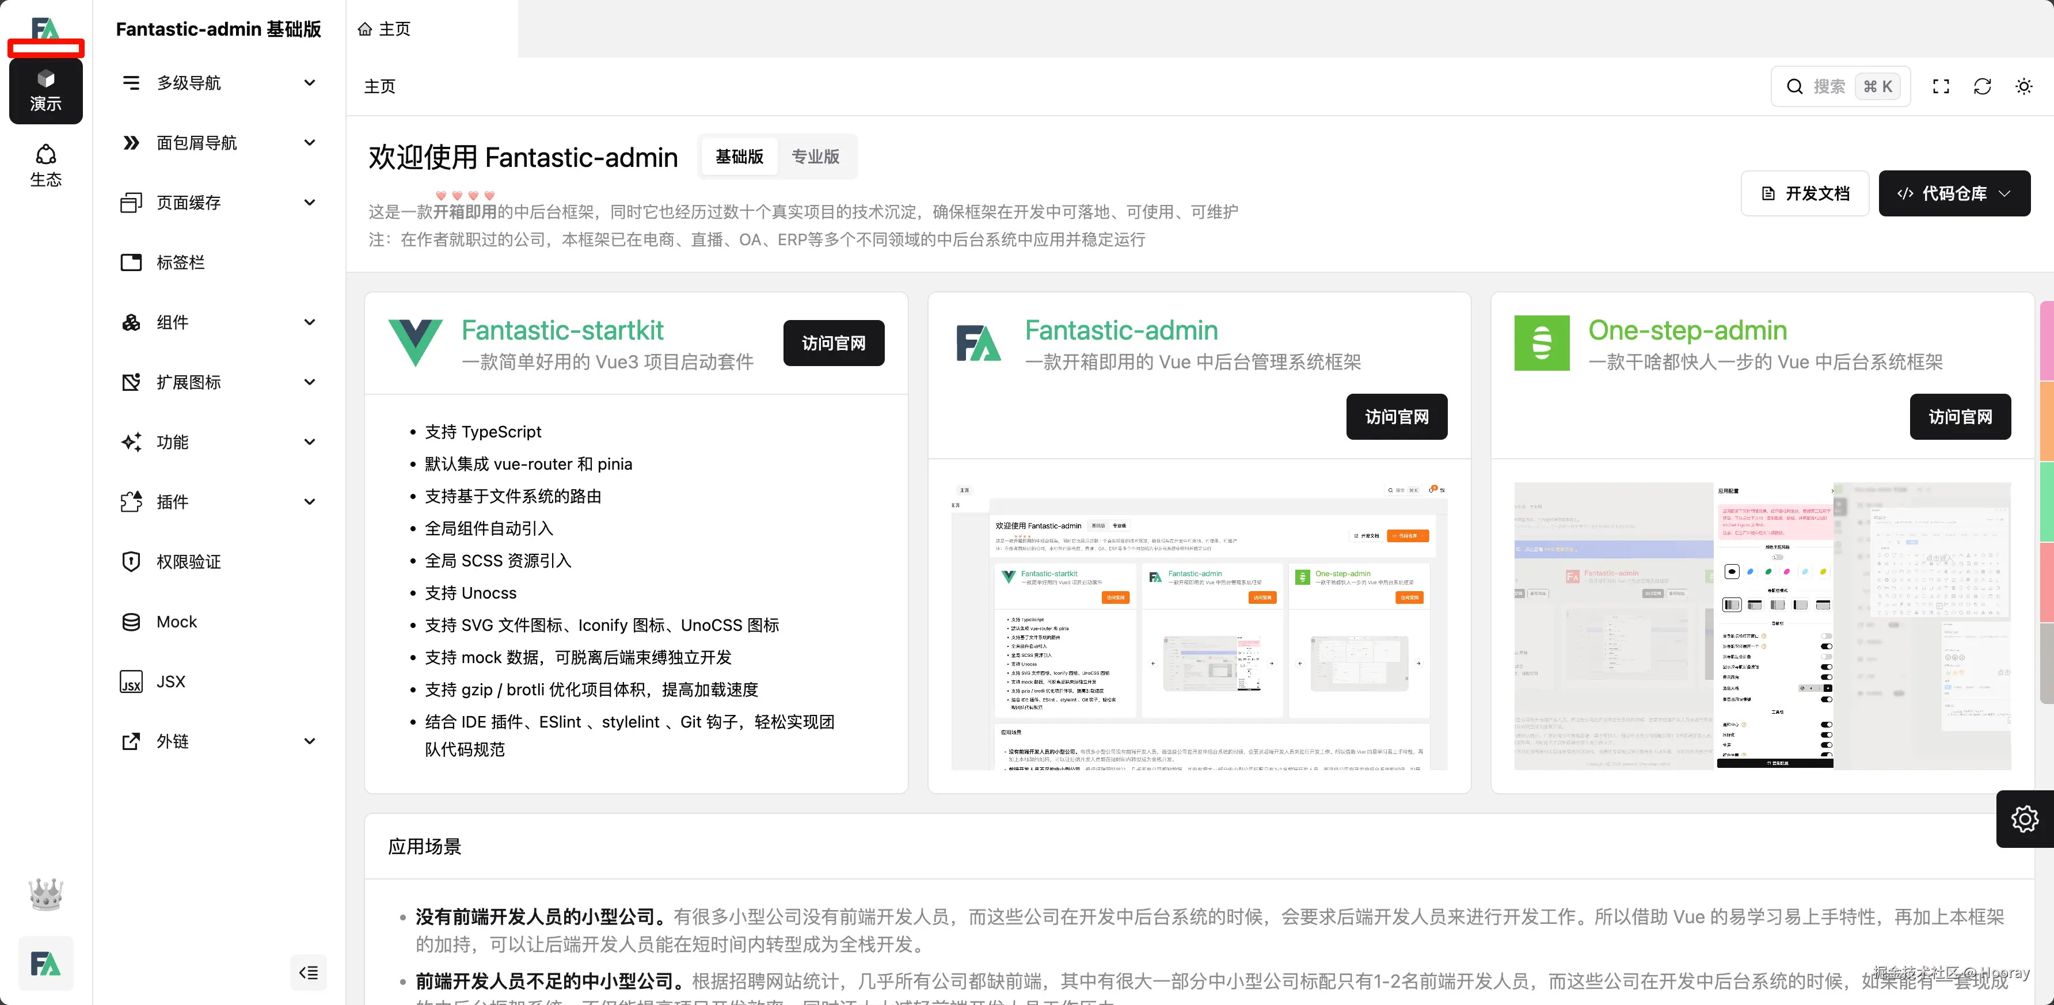Viewport: 2054px width, 1005px height.
Task: Open the 生态 ecosystem section
Action: click(x=45, y=165)
